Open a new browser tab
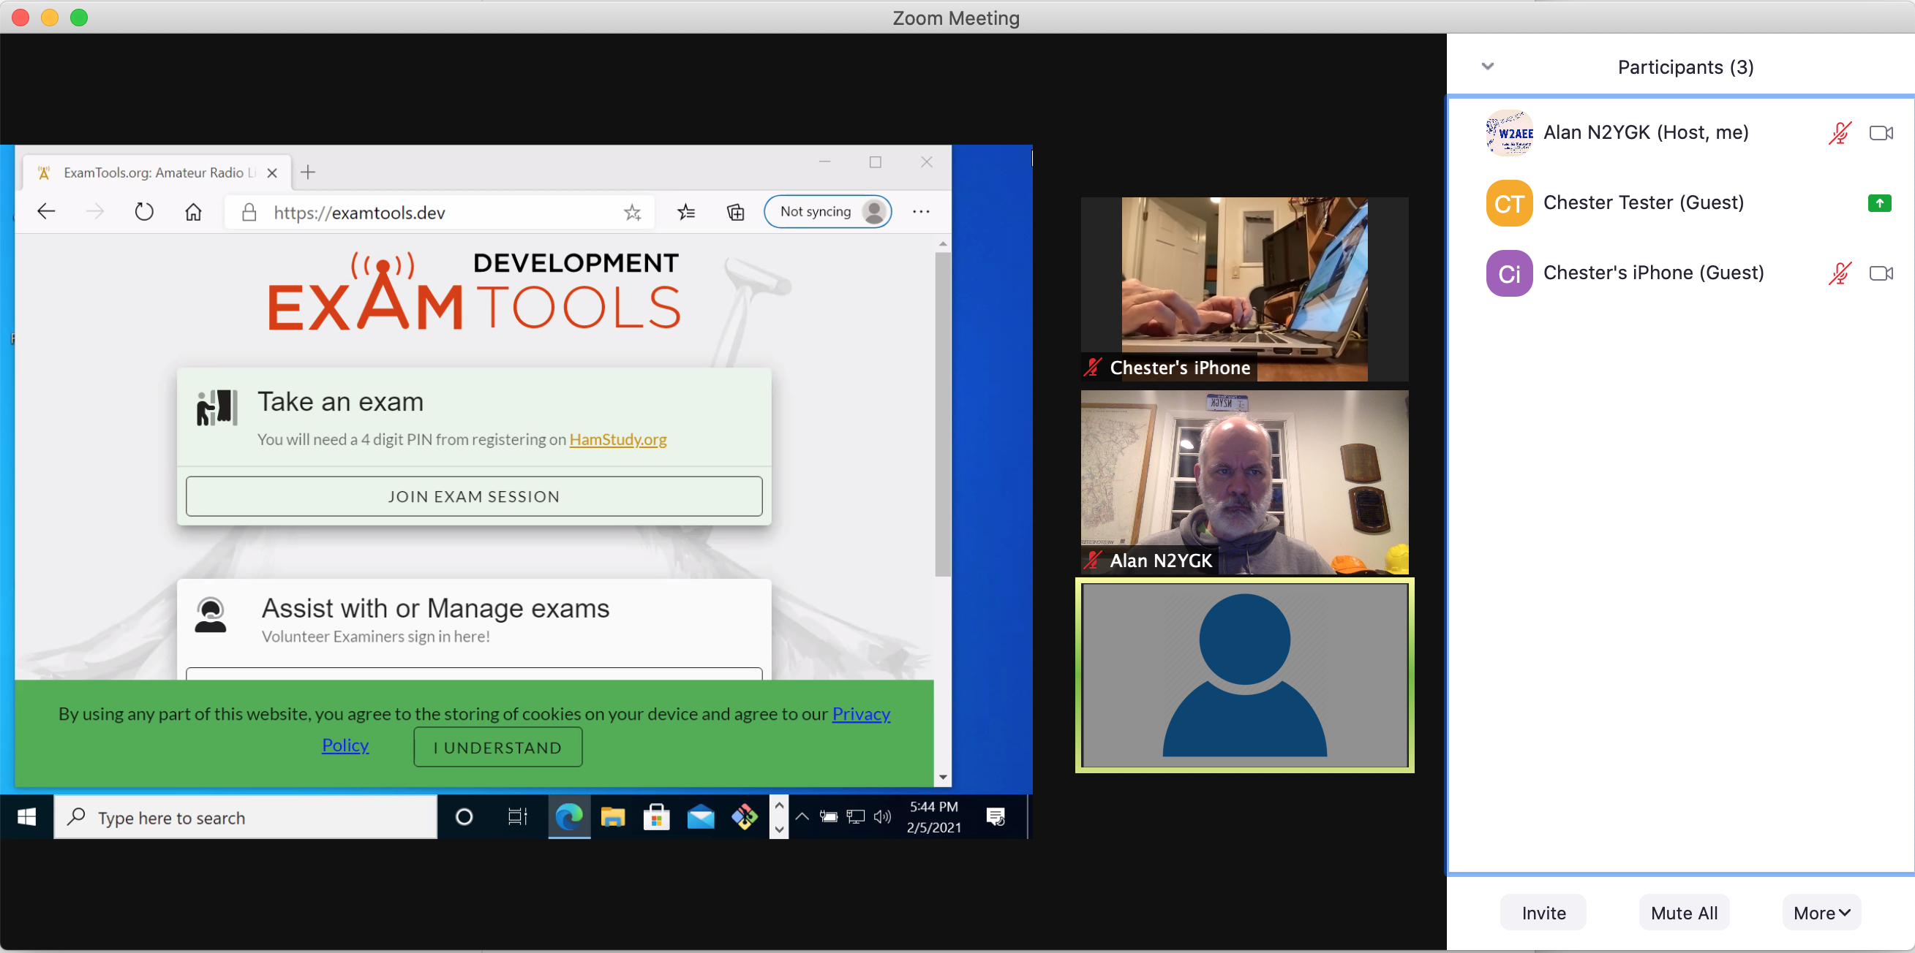 pyautogui.click(x=308, y=172)
